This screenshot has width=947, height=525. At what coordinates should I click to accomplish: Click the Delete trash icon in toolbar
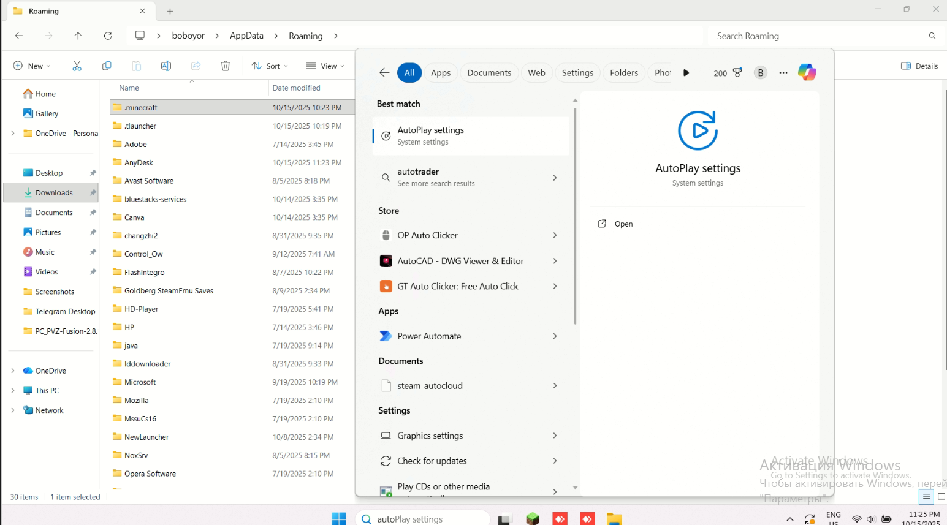point(226,66)
